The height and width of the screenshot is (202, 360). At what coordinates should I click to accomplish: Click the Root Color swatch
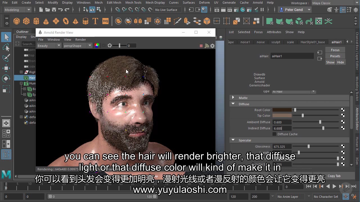pyautogui.click(x=282, y=110)
